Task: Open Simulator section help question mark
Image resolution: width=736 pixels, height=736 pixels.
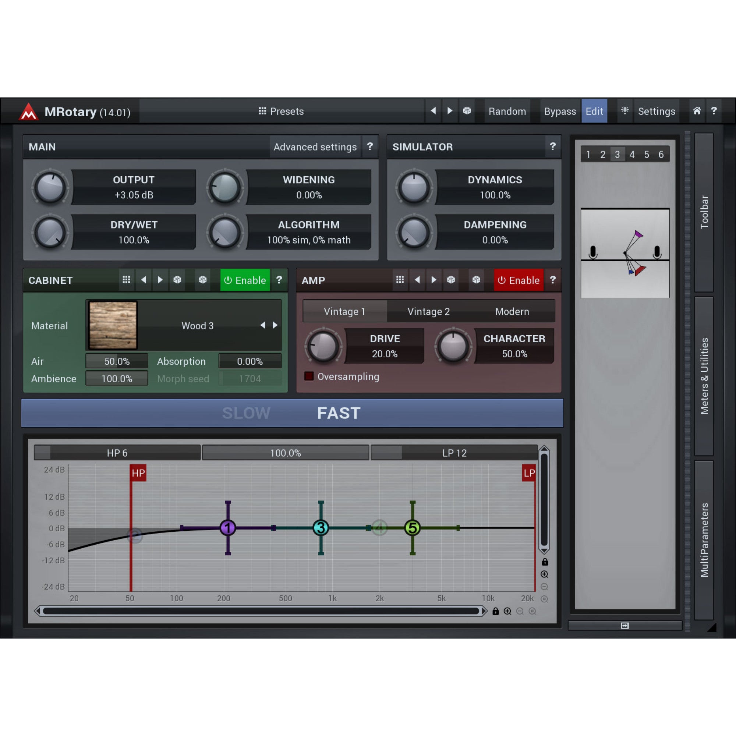Action: click(553, 146)
